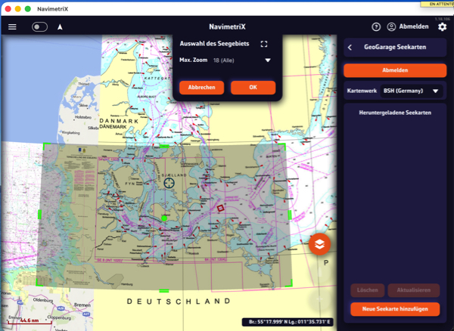
Task: Select right edge green handle
Action: pyautogui.click(x=290, y=215)
